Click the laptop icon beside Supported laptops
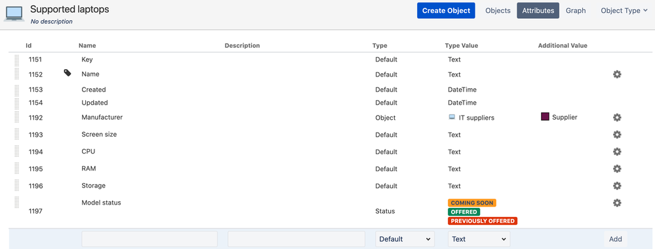 point(14,13)
